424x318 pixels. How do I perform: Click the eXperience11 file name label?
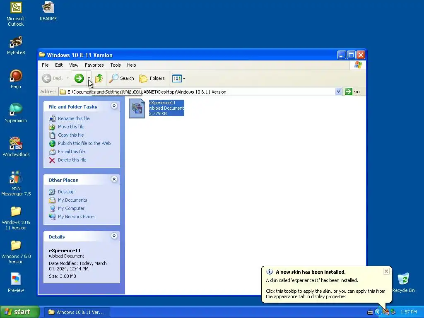pyautogui.click(x=162, y=103)
